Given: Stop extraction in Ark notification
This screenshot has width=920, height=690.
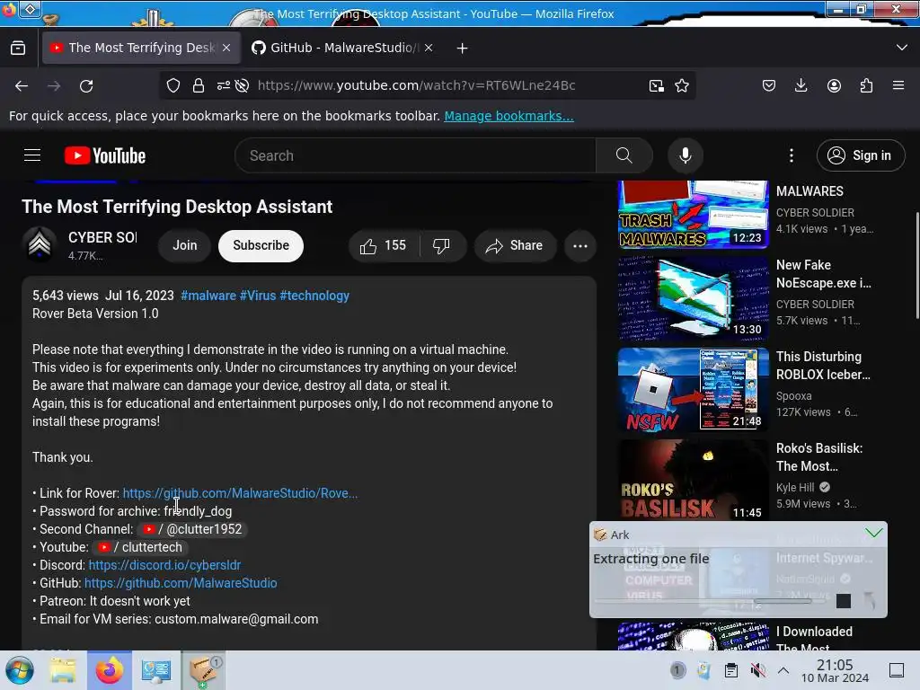Looking at the screenshot, I should [x=843, y=601].
